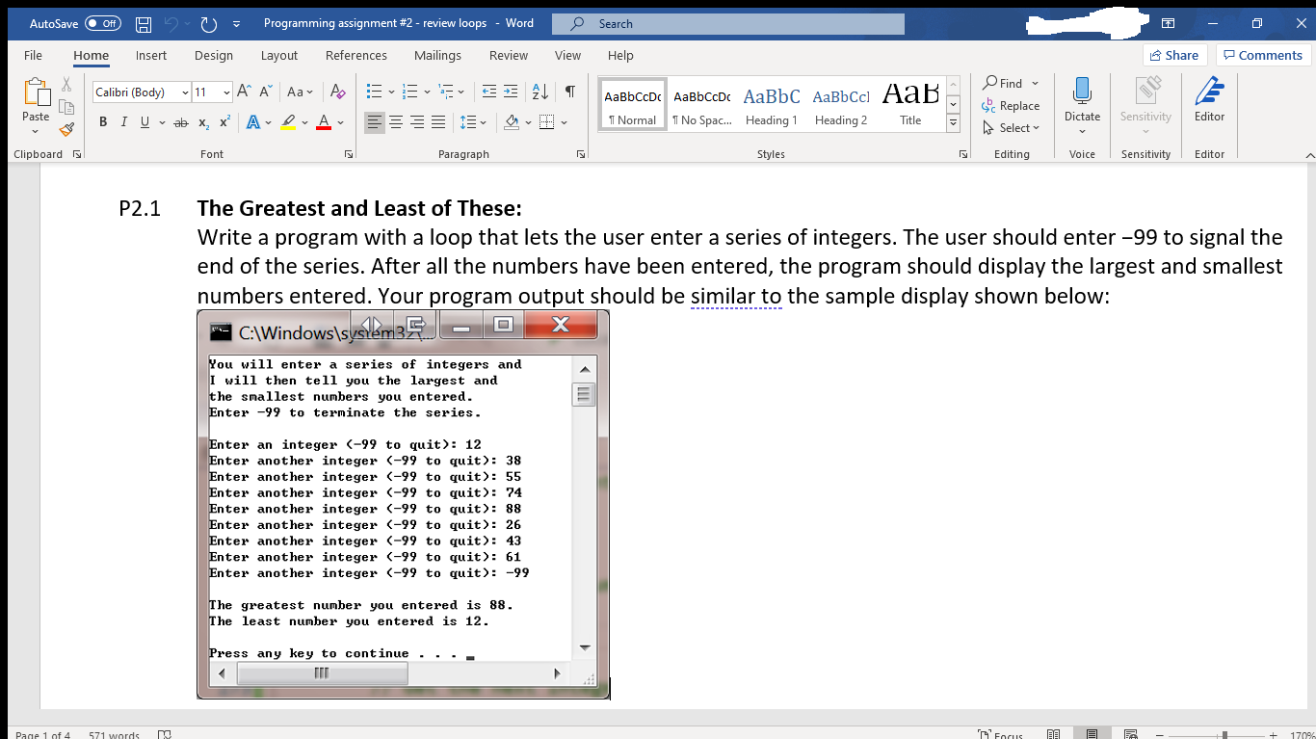Click the Search box in title bar

(x=727, y=22)
